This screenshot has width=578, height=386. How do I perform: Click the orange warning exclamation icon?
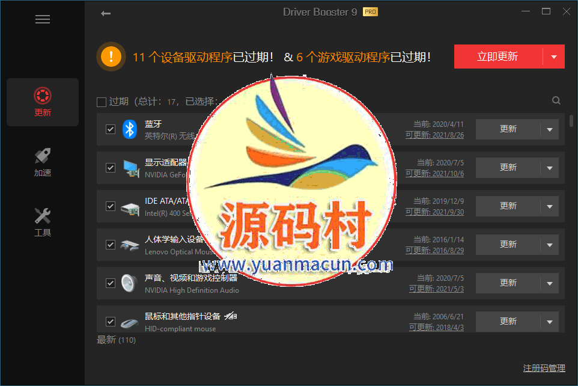pos(111,57)
